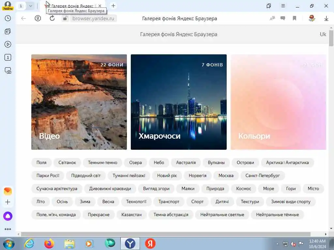334x250 pixels.
Task: Pick the Арктика і Антарктика tag
Action: pos(287,163)
